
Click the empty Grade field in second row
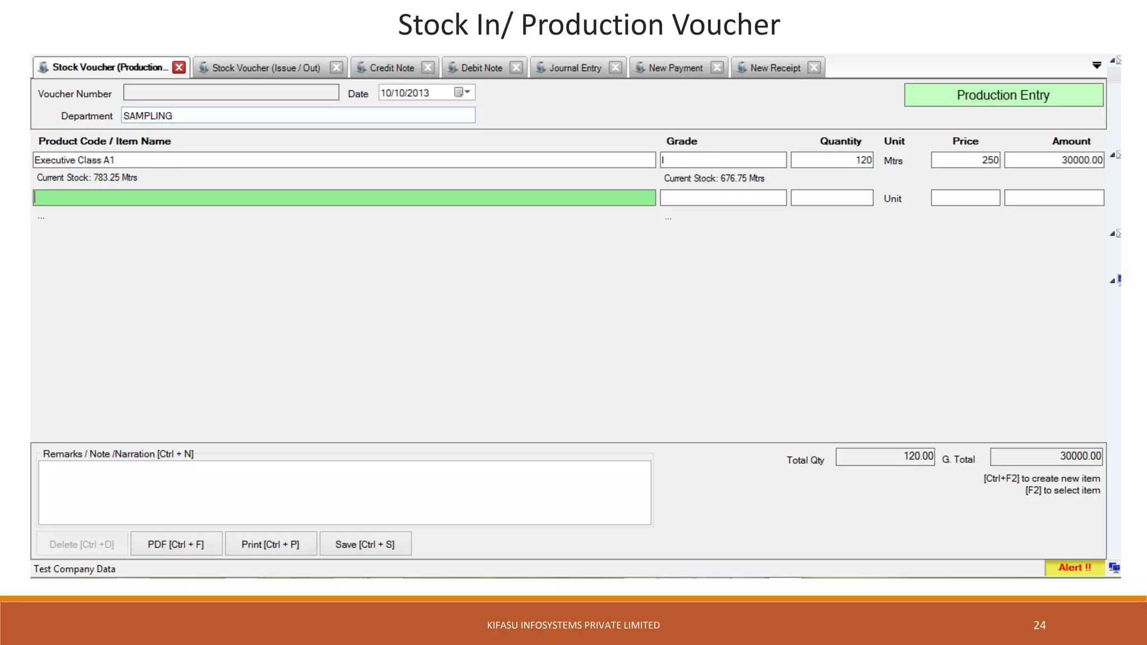click(723, 198)
